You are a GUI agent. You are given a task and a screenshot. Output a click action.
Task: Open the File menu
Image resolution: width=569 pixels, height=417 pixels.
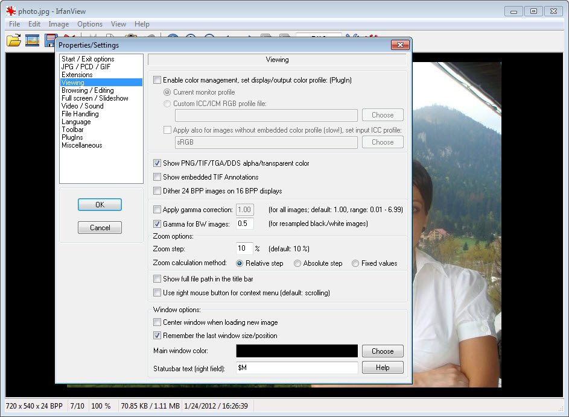[x=14, y=24]
